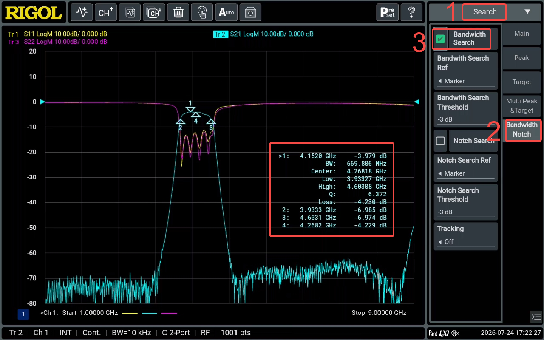Viewport: 544px width, 340px height.
Task: Uncheck the Bandwidth Search checkbox
Action: click(x=440, y=39)
